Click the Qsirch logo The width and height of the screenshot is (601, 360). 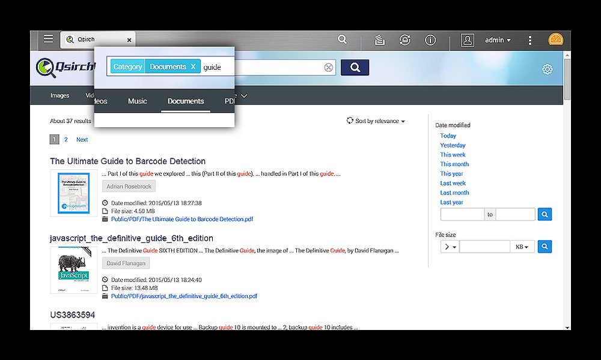point(64,68)
